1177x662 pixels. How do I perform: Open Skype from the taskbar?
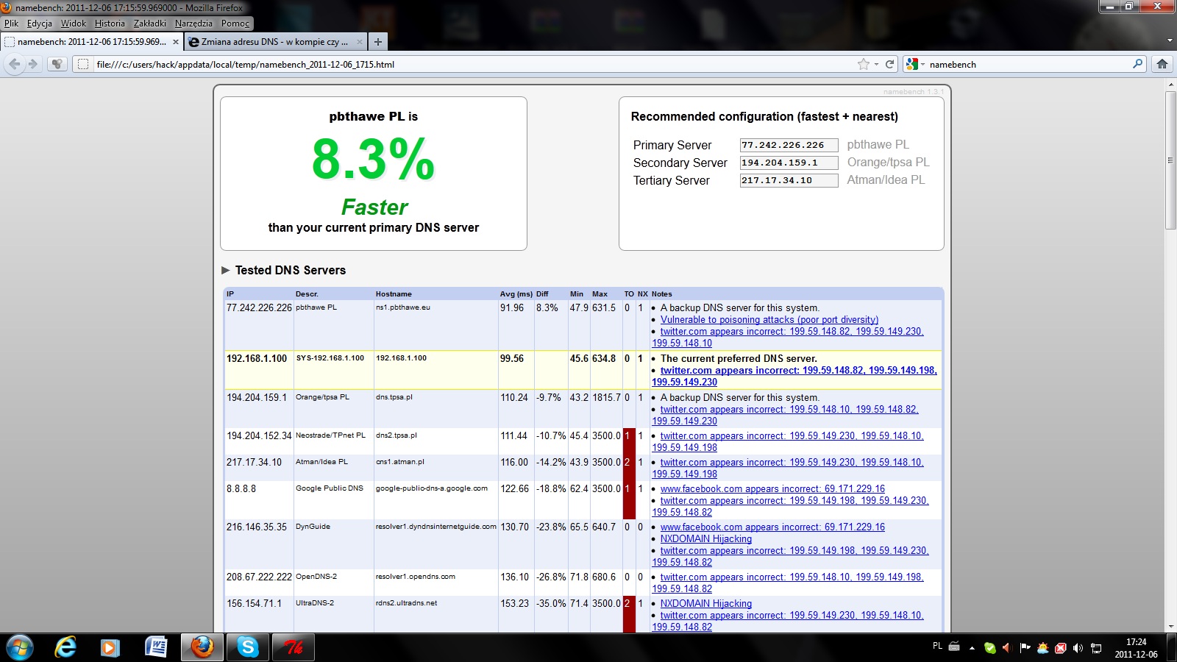point(248,647)
